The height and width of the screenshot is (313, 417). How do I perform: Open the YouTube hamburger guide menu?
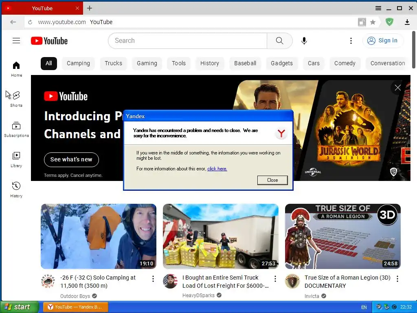(x=16, y=40)
